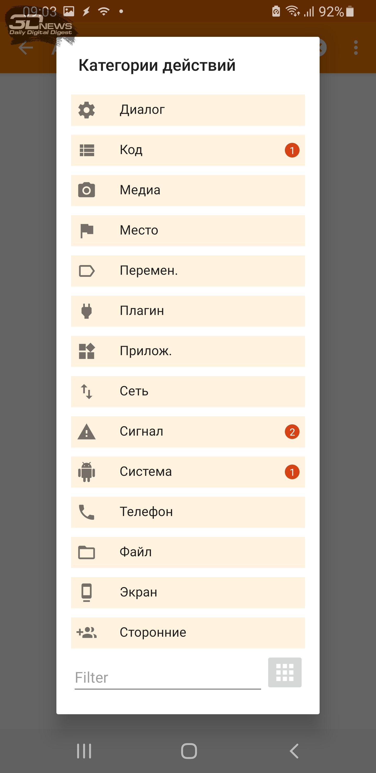
Task: Open the Диалог category gear icon
Action: 86,110
